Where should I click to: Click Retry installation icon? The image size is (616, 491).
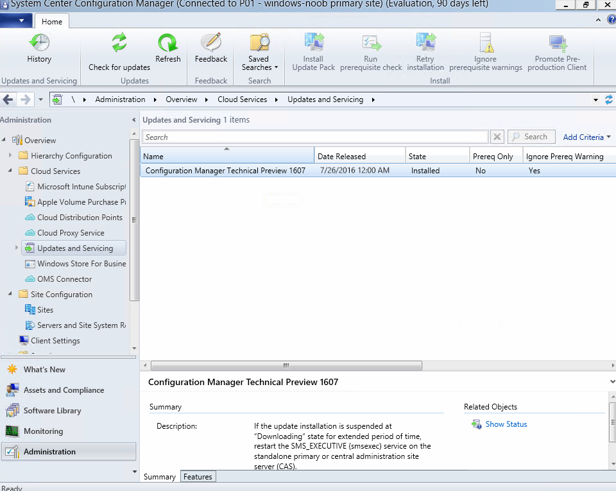pos(425,42)
